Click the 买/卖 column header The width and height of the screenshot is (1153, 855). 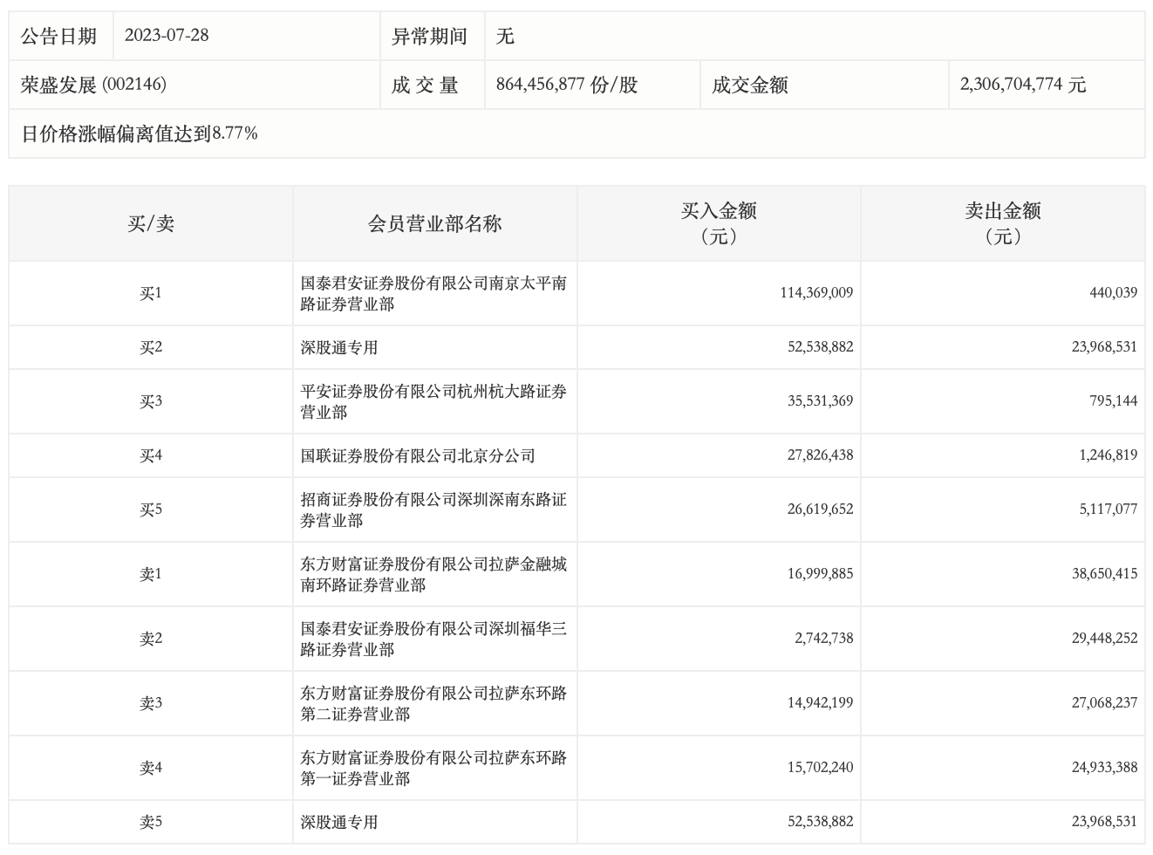click(151, 224)
